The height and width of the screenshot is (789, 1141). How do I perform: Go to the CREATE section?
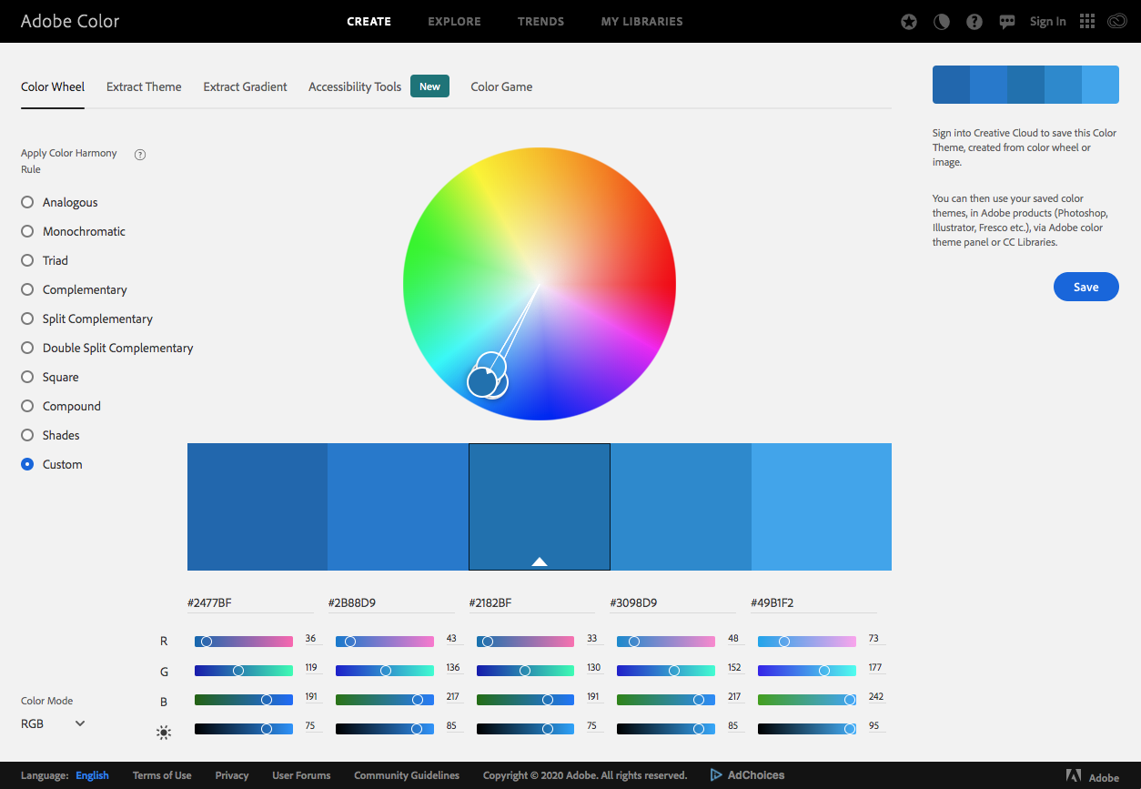pos(369,21)
